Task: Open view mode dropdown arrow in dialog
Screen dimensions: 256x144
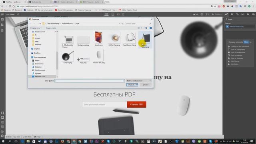Action: point(141,28)
